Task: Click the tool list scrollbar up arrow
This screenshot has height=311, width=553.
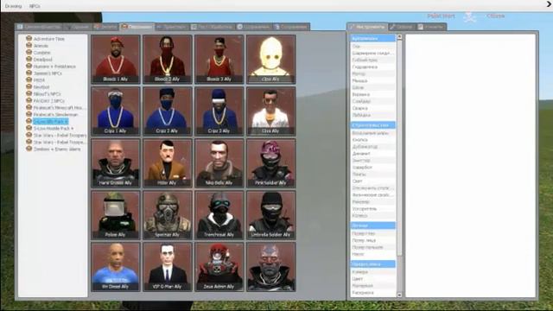Action: (x=399, y=36)
